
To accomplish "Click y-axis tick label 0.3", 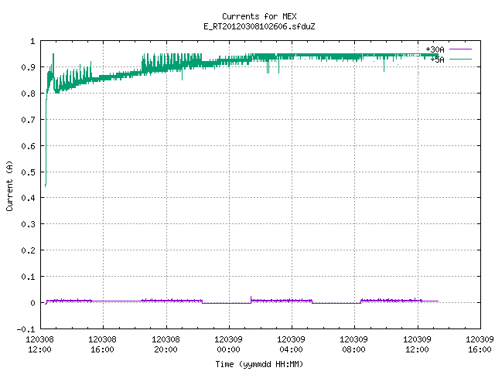I will pyautogui.click(x=28, y=224).
